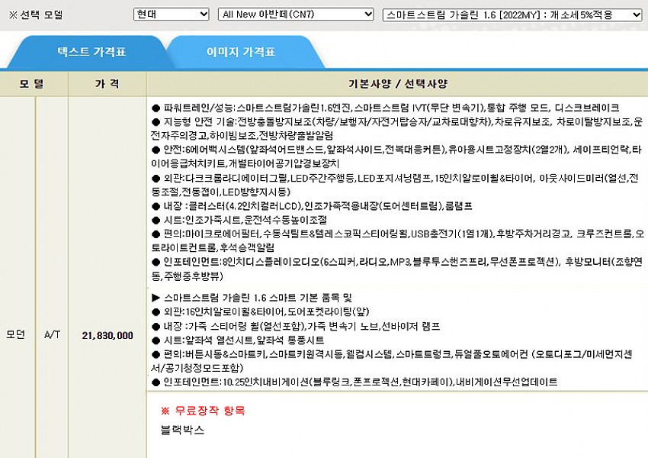Click the 가격 column header

[x=107, y=83]
